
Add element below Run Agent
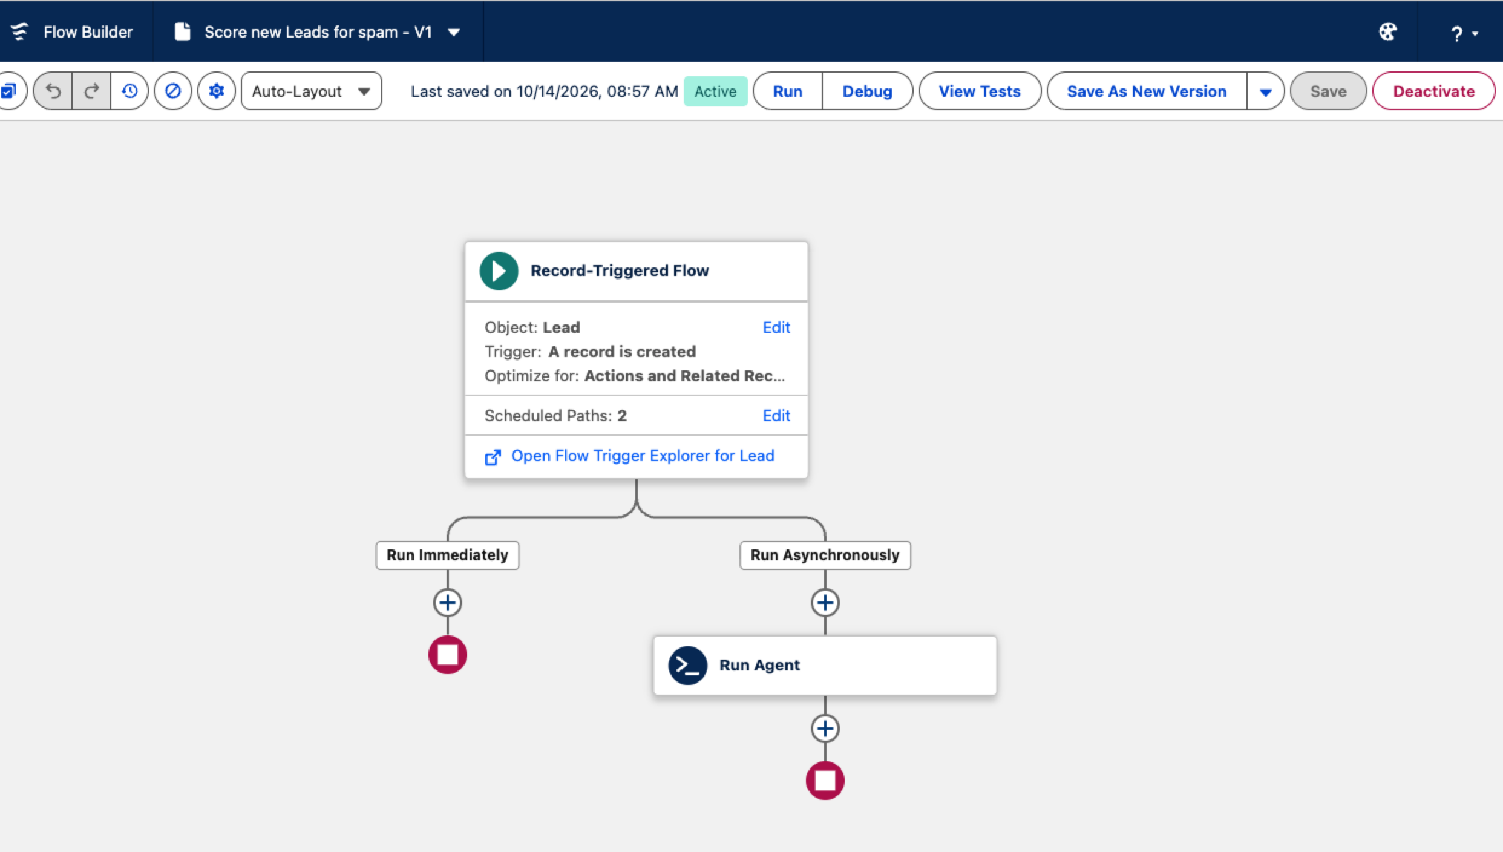pos(825,729)
